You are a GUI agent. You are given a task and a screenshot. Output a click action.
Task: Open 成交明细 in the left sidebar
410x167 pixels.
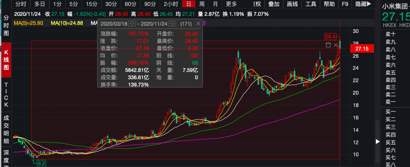pos(6,129)
